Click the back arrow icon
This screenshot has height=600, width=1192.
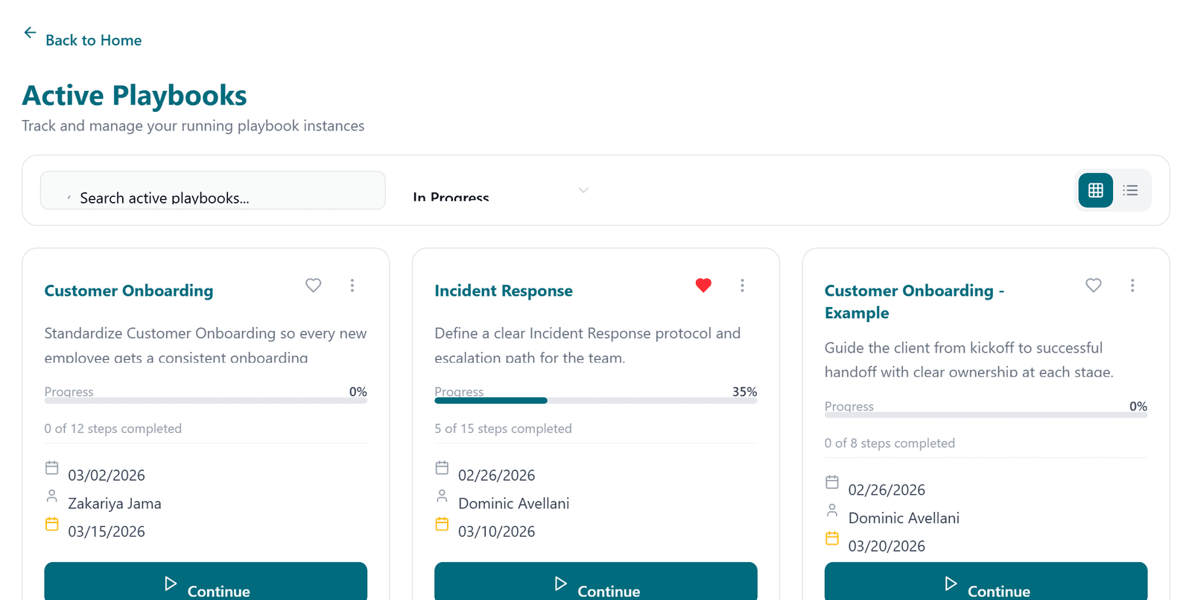click(x=30, y=33)
